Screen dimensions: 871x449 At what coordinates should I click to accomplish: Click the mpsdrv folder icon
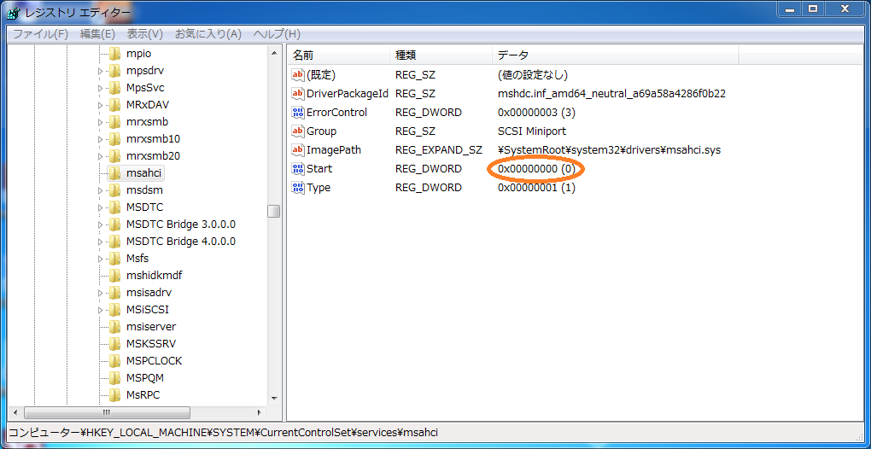pos(114,71)
